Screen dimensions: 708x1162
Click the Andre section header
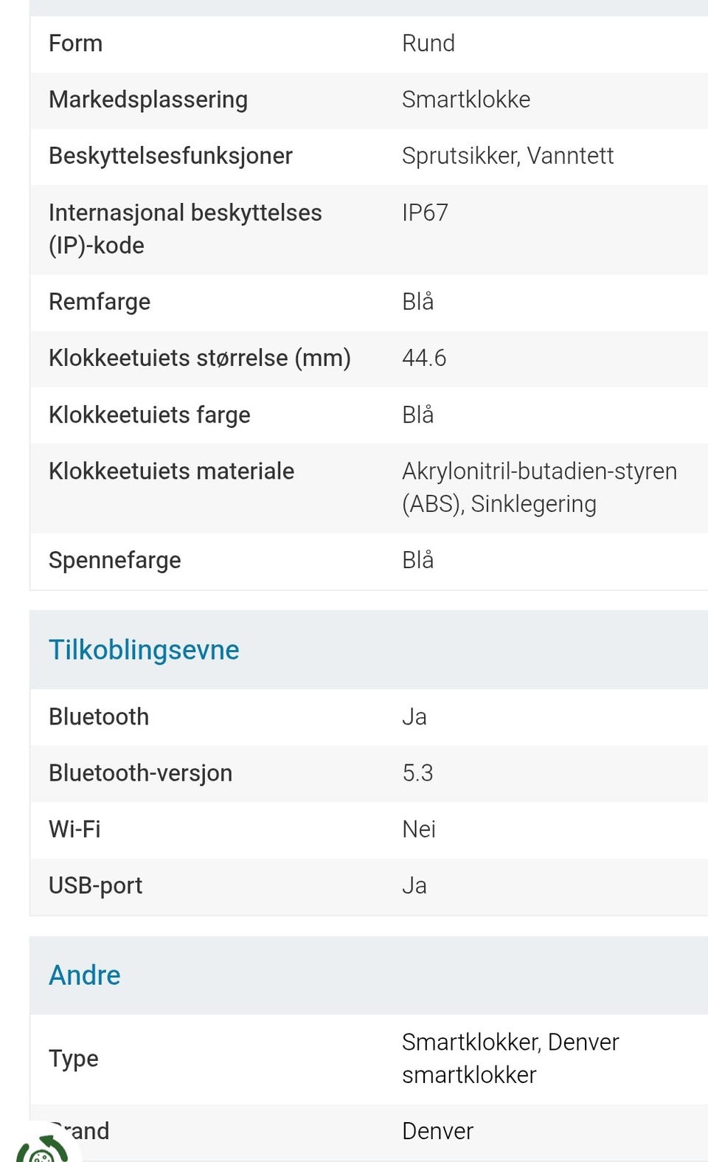tap(84, 975)
